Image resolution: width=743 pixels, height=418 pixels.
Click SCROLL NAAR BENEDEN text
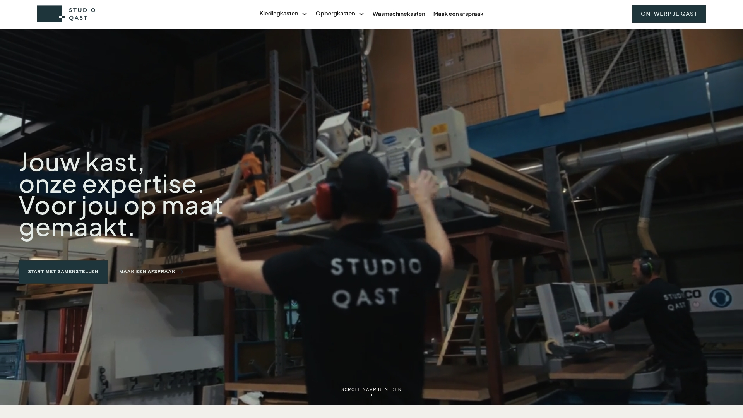point(371,389)
